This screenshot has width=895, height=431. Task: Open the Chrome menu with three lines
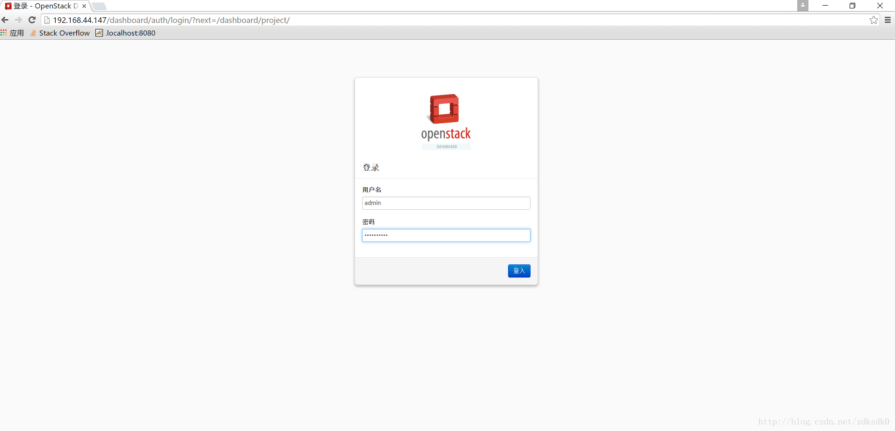(x=887, y=20)
